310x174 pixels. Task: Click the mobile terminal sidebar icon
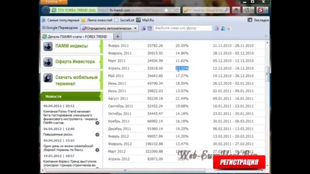[48, 78]
